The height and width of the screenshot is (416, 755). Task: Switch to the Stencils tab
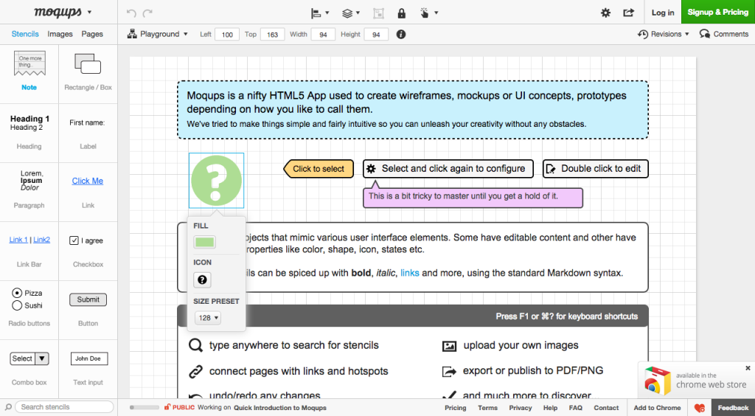(25, 34)
